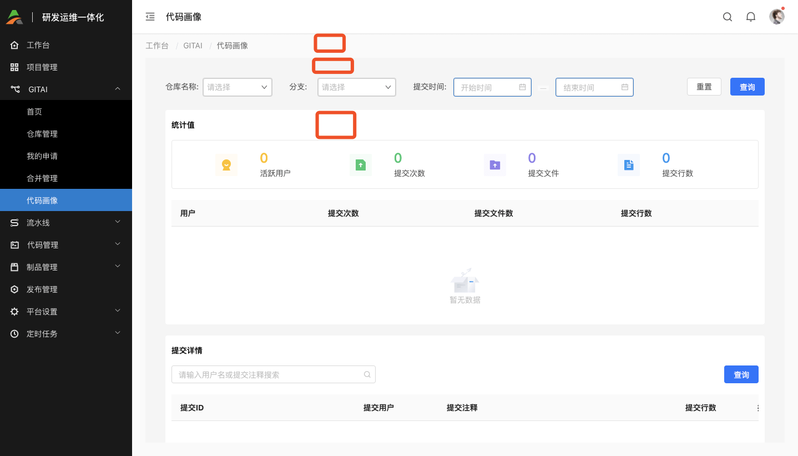Open the notification bell
The height and width of the screenshot is (456, 798).
(751, 17)
